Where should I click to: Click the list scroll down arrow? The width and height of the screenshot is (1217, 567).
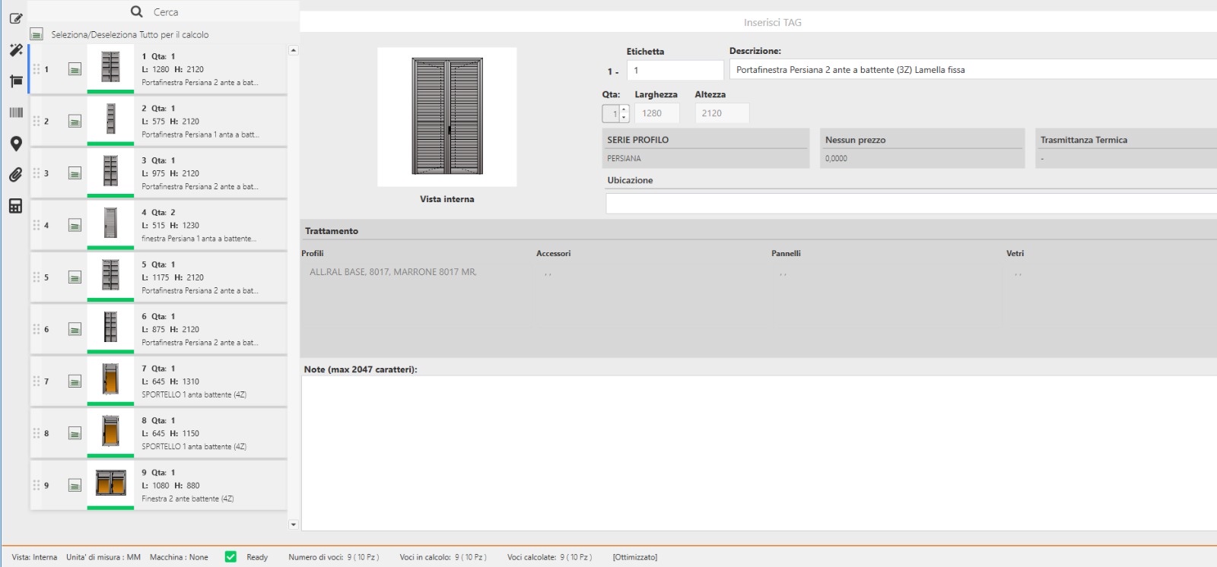[x=294, y=524]
